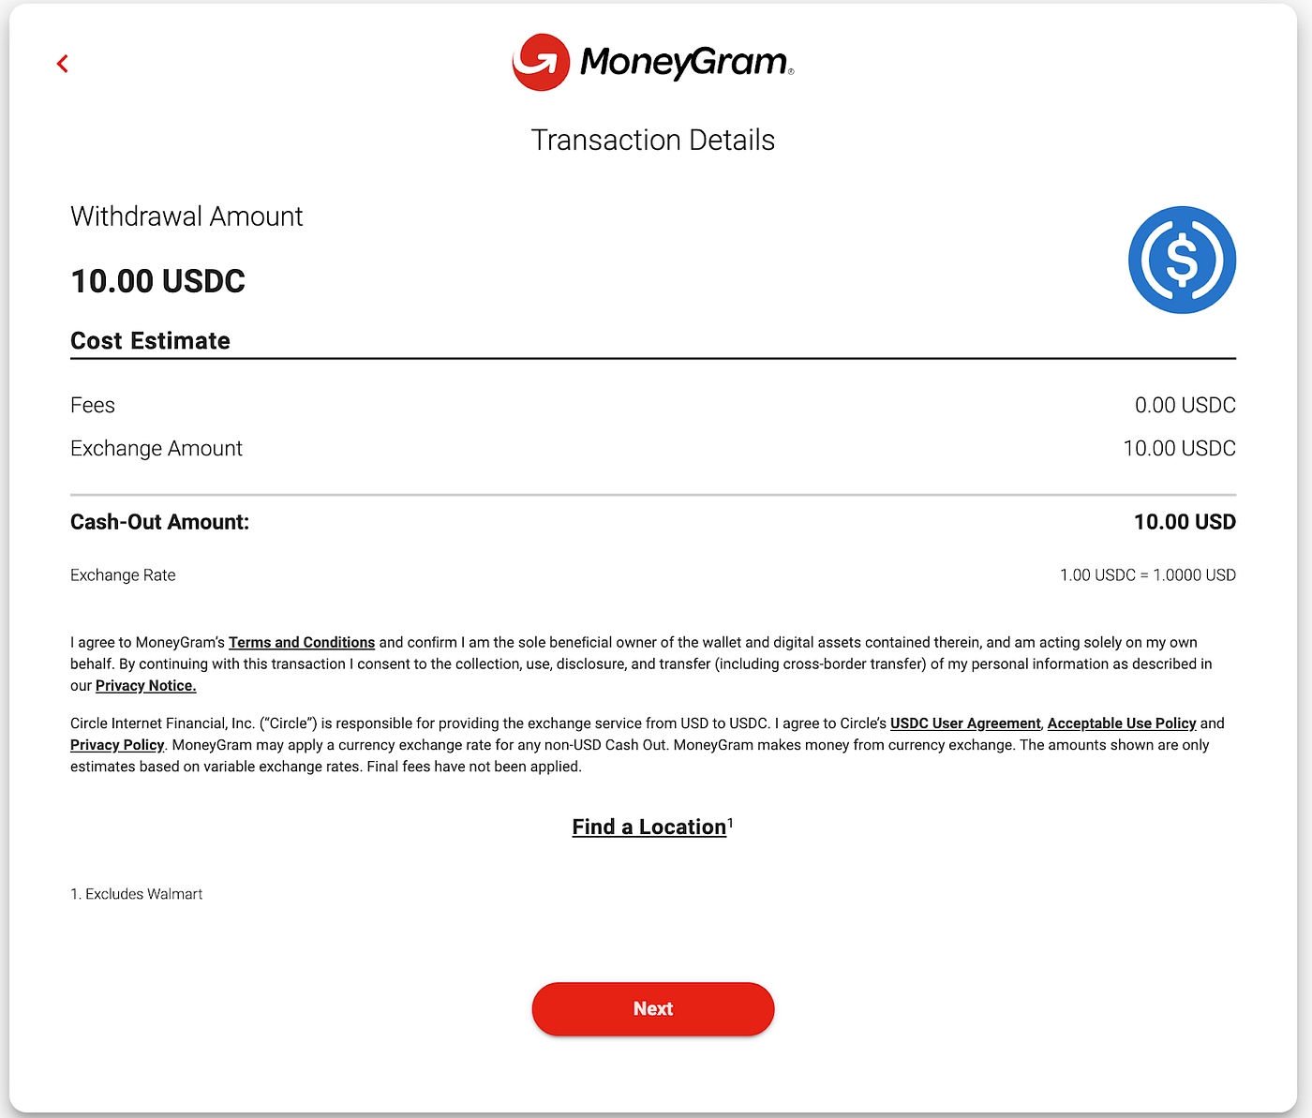Select the Exchange Amount value 10.00 USDC
Viewport: 1312px width, 1118px height.
click(1180, 448)
